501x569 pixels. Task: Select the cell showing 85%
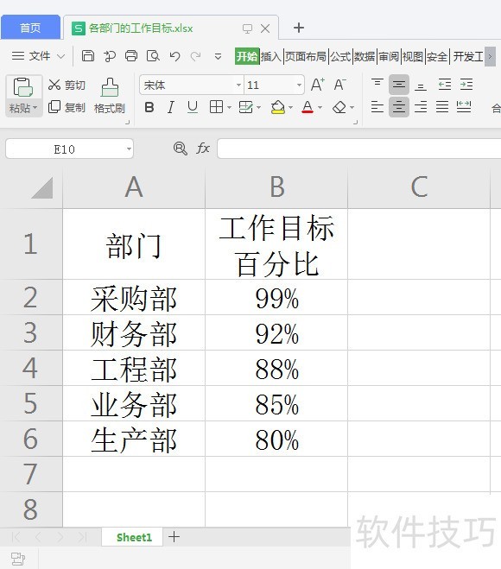[276, 403]
